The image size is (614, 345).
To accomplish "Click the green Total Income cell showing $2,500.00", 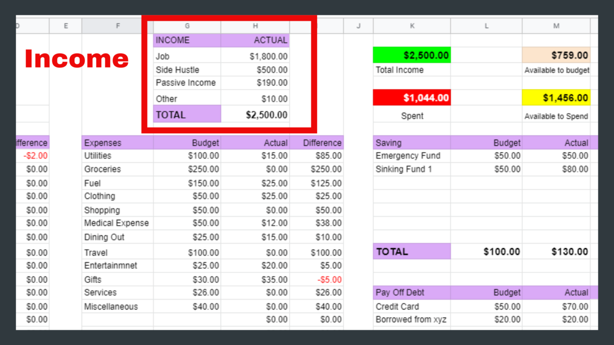I will (x=412, y=55).
